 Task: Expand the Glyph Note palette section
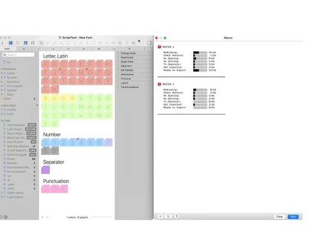coord(118,61)
